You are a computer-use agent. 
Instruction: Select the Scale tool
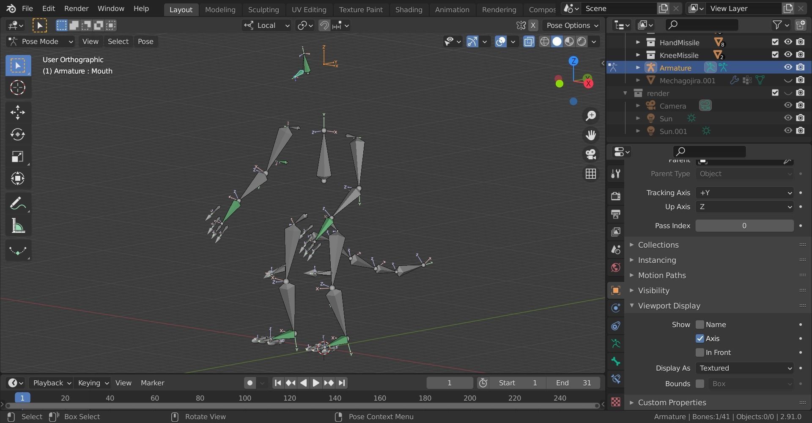click(x=18, y=157)
